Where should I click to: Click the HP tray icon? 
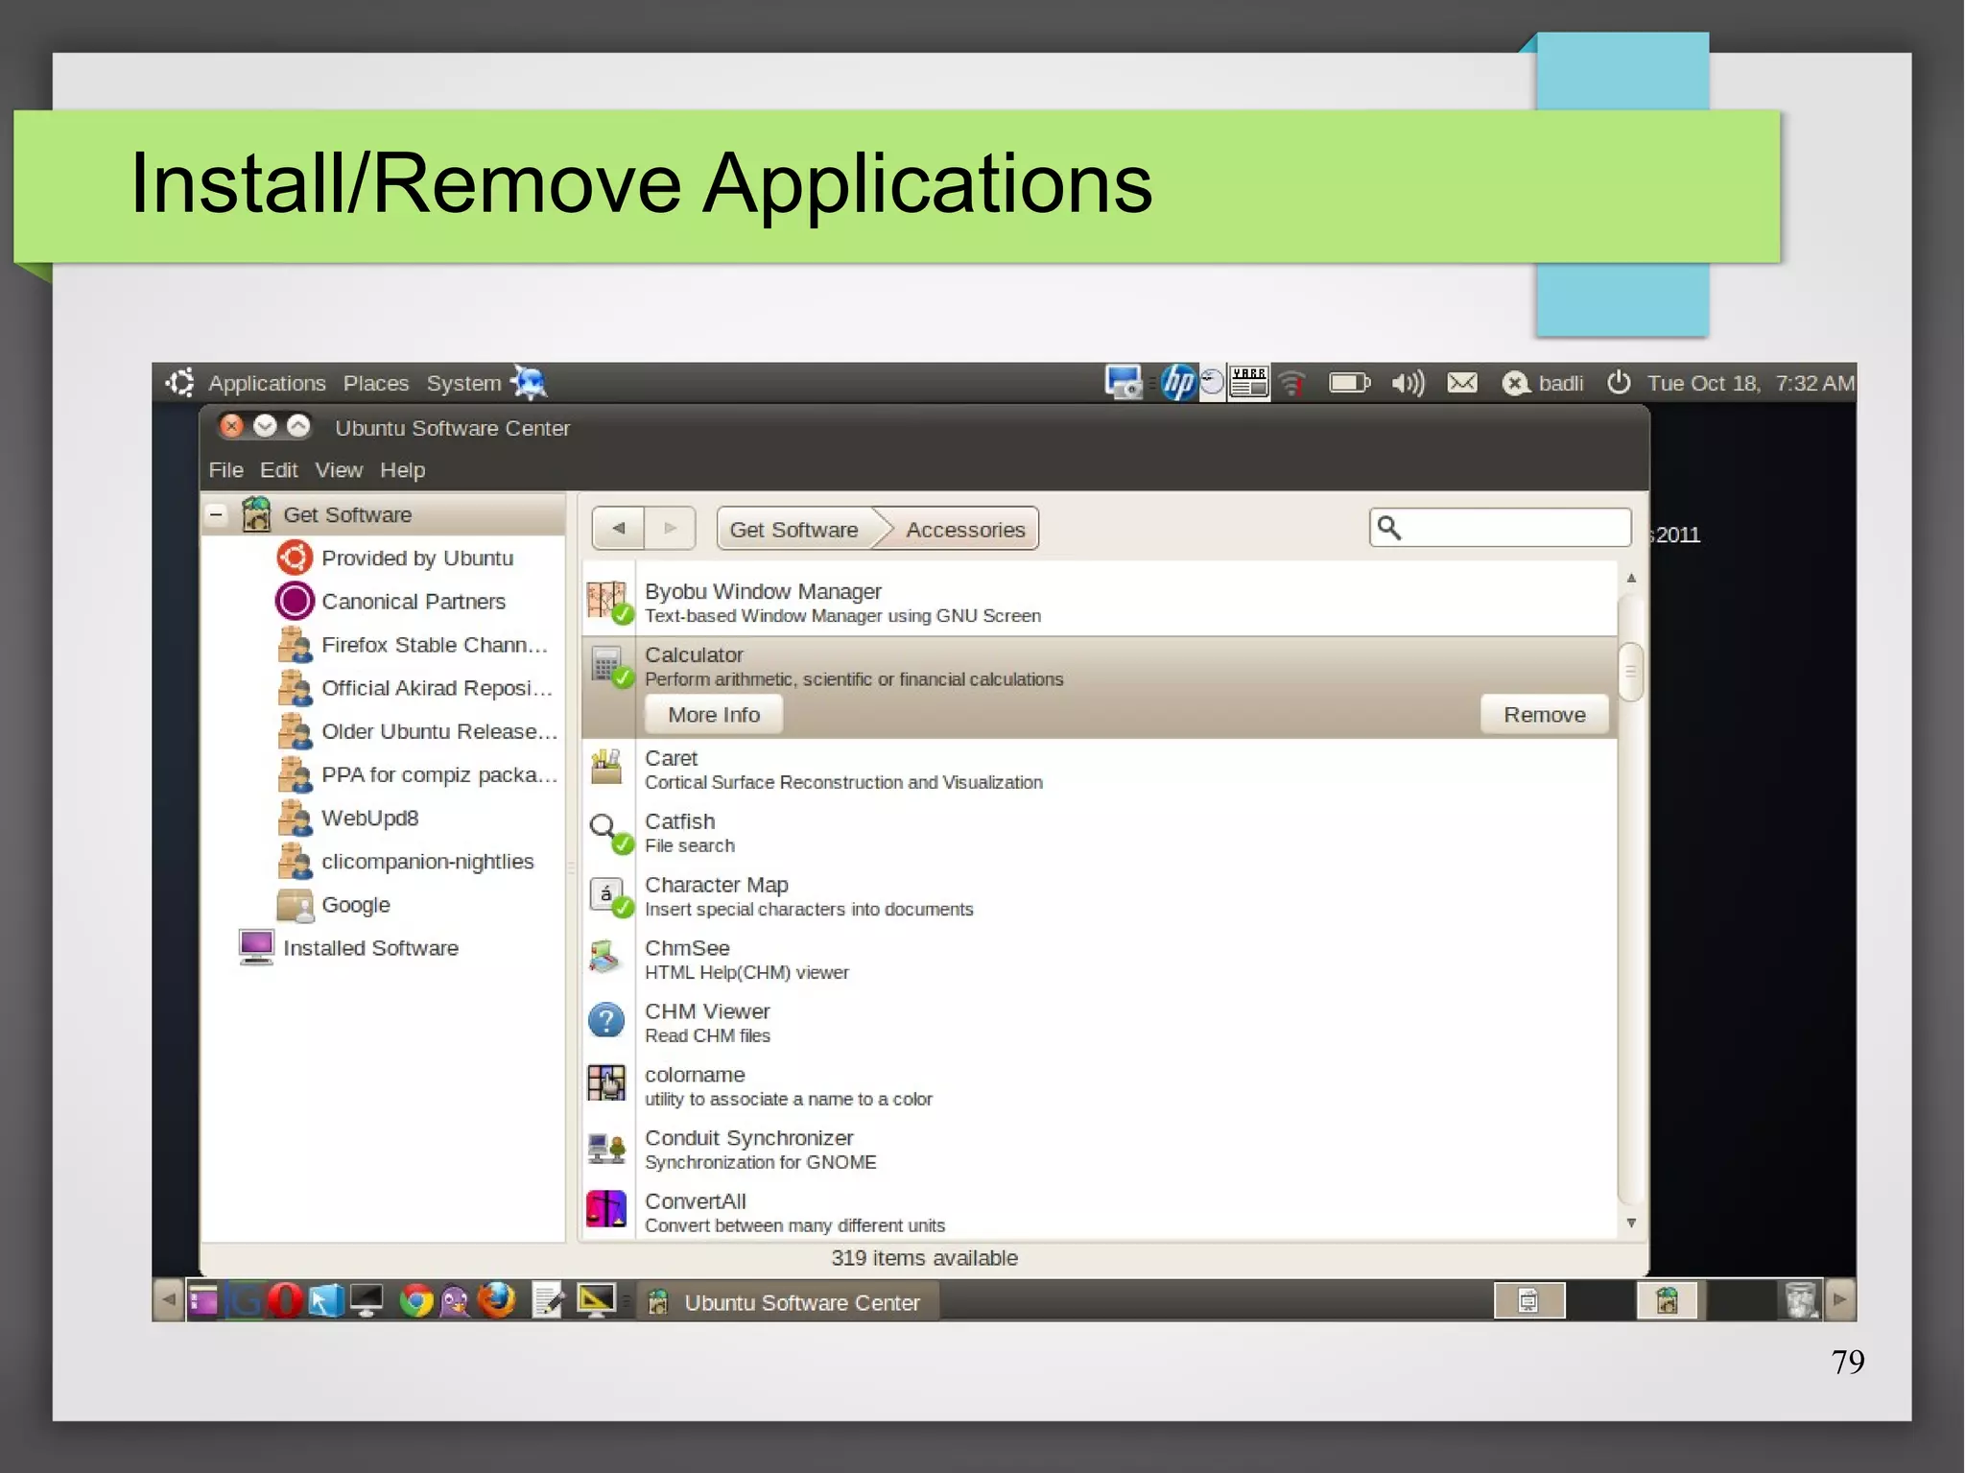1178,383
